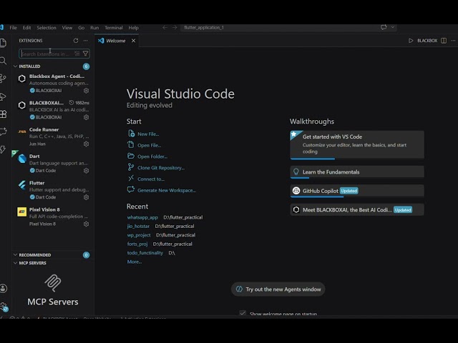Image resolution: width=458 pixels, height=343 pixels.
Task: Collapse the INSTALLED extensions section
Action: click(52, 66)
